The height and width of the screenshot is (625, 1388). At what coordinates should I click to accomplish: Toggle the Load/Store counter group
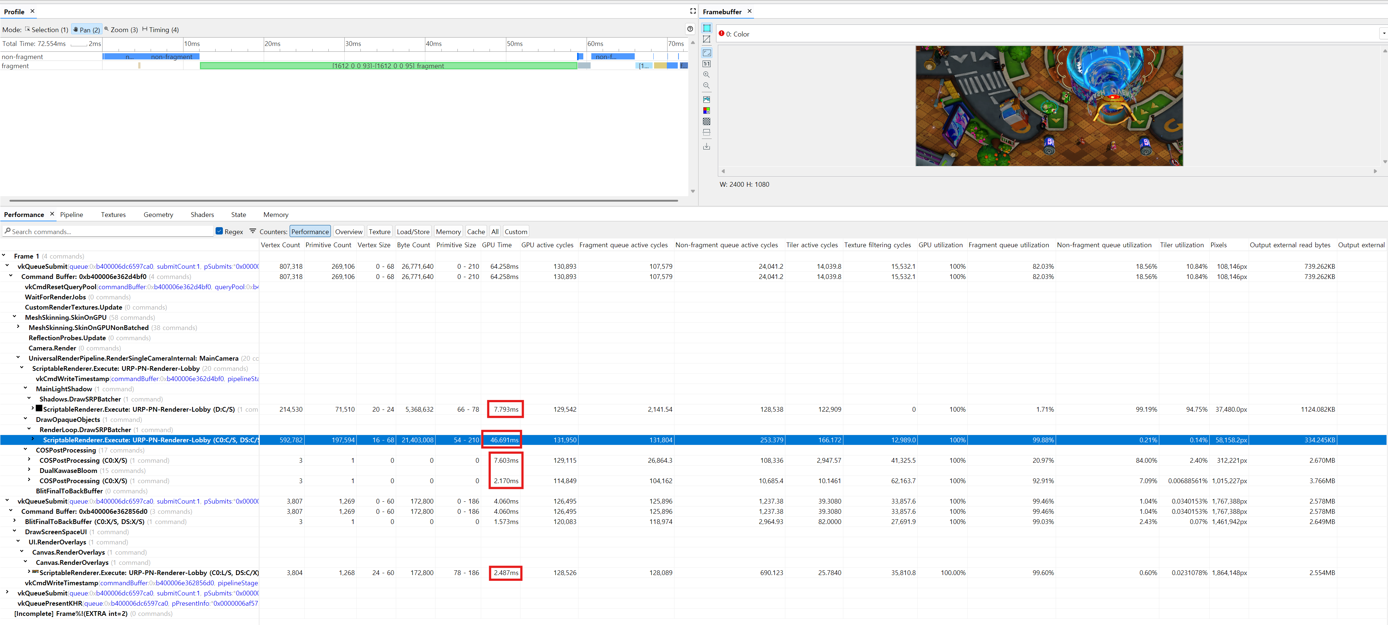[x=413, y=232]
